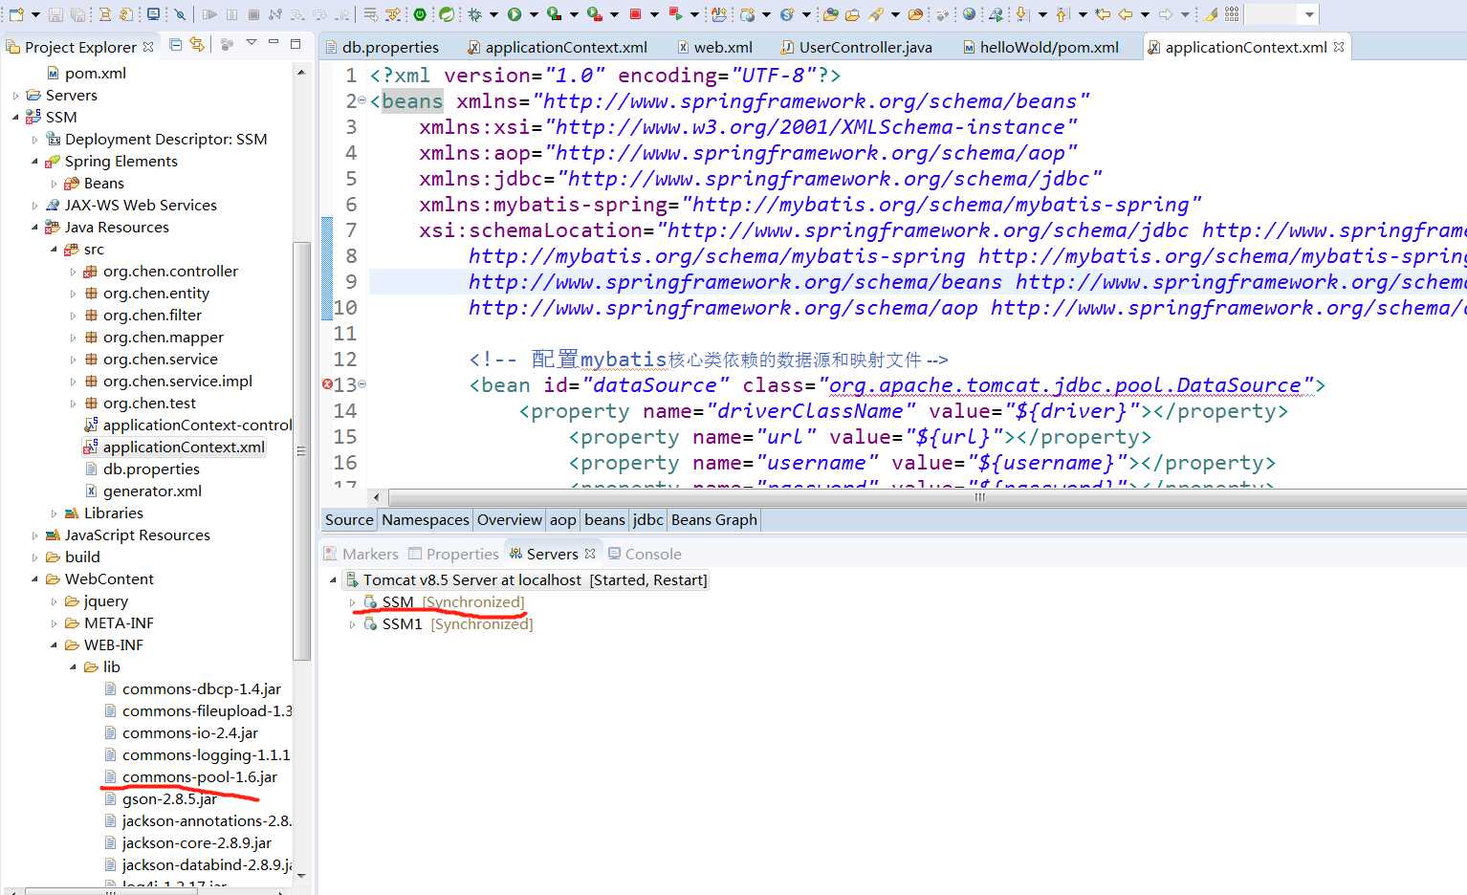This screenshot has width=1467, height=895.
Task: Expand the Libraries node
Action: click(55, 513)
